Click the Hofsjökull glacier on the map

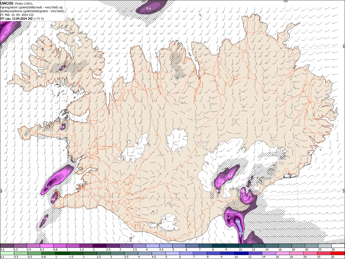point(177,140)
